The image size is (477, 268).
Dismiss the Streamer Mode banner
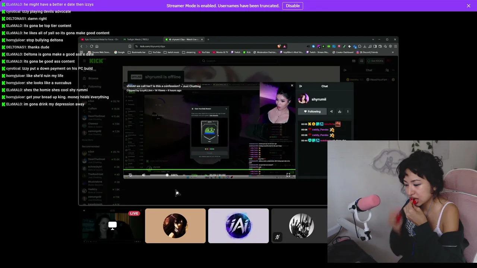[x=468, y=6]
